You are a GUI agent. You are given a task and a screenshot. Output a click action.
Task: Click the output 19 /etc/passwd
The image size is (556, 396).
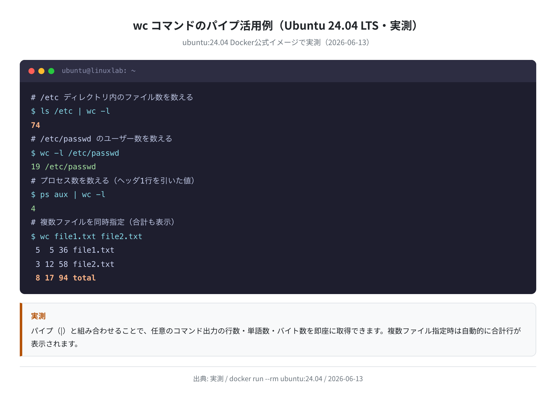tap(63, 167)
